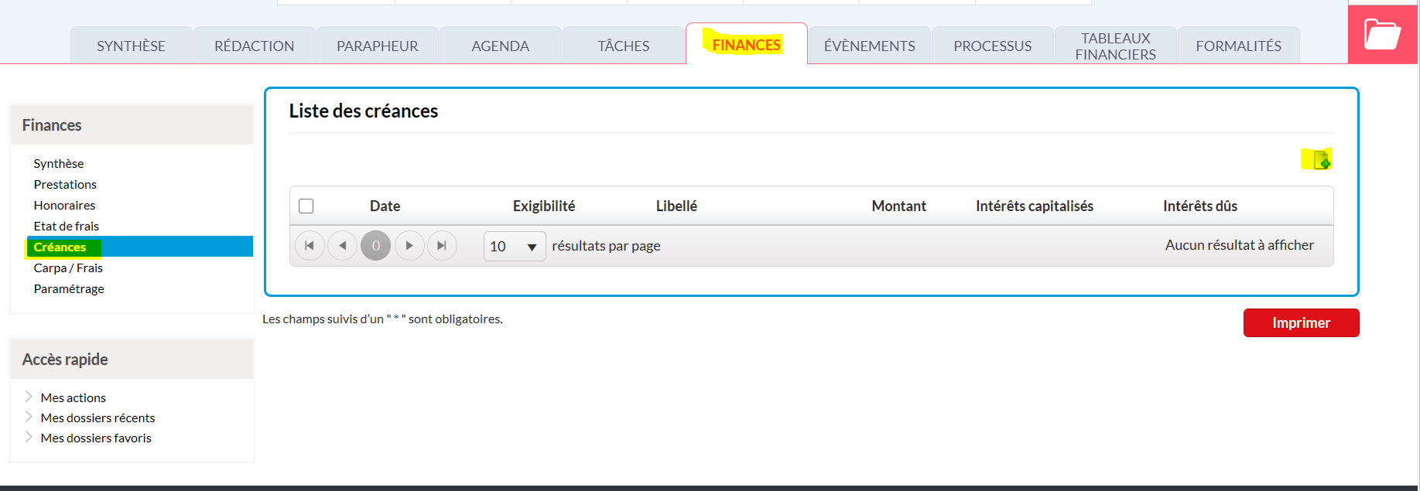
Task: Click the Liste des créances title
Action: pyautogui.click(x=364, y=111)
